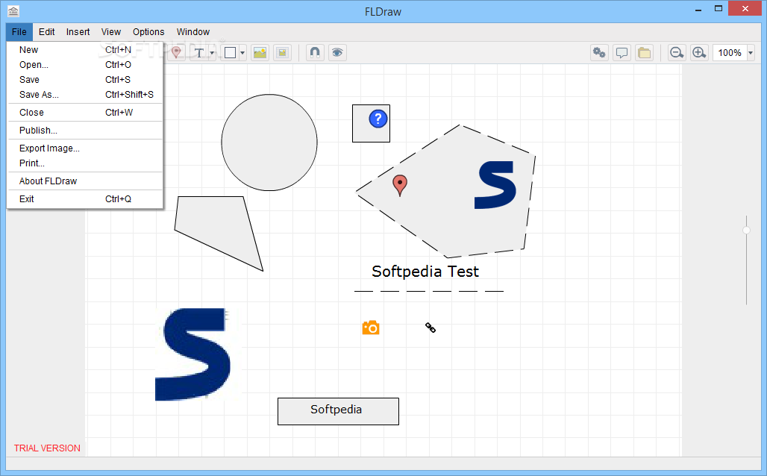Screen dimensions: 767x476
Task: Click the FLDraw app icon in title bar
Action: pos(13,10)
